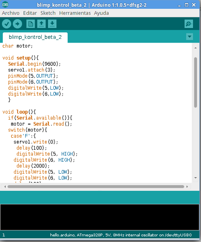
Task: Click the vertical scrollbar down arrow
Action: [195, 178]
